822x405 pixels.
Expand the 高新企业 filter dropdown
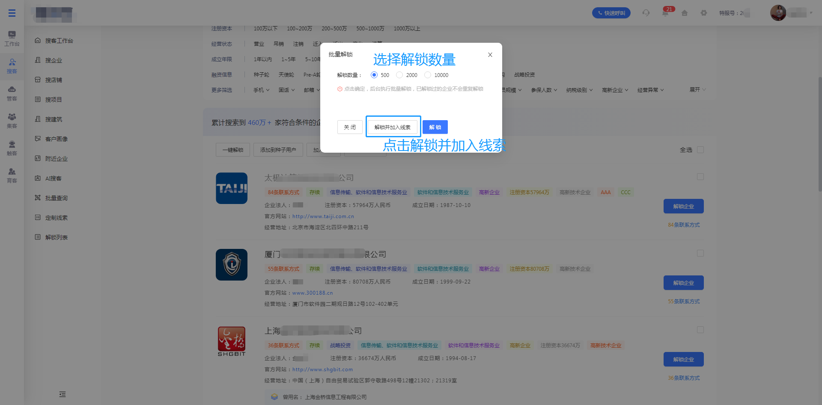click(x=615, y=90)
